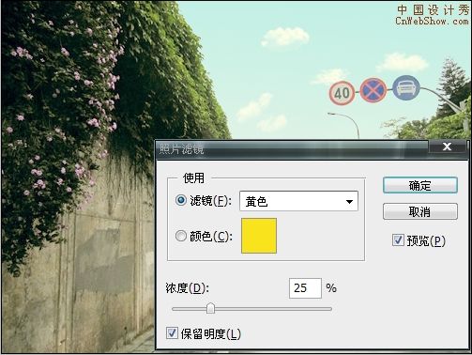
Task: Click the CnWebShow.com watermark text
Action: coord(432,21)
